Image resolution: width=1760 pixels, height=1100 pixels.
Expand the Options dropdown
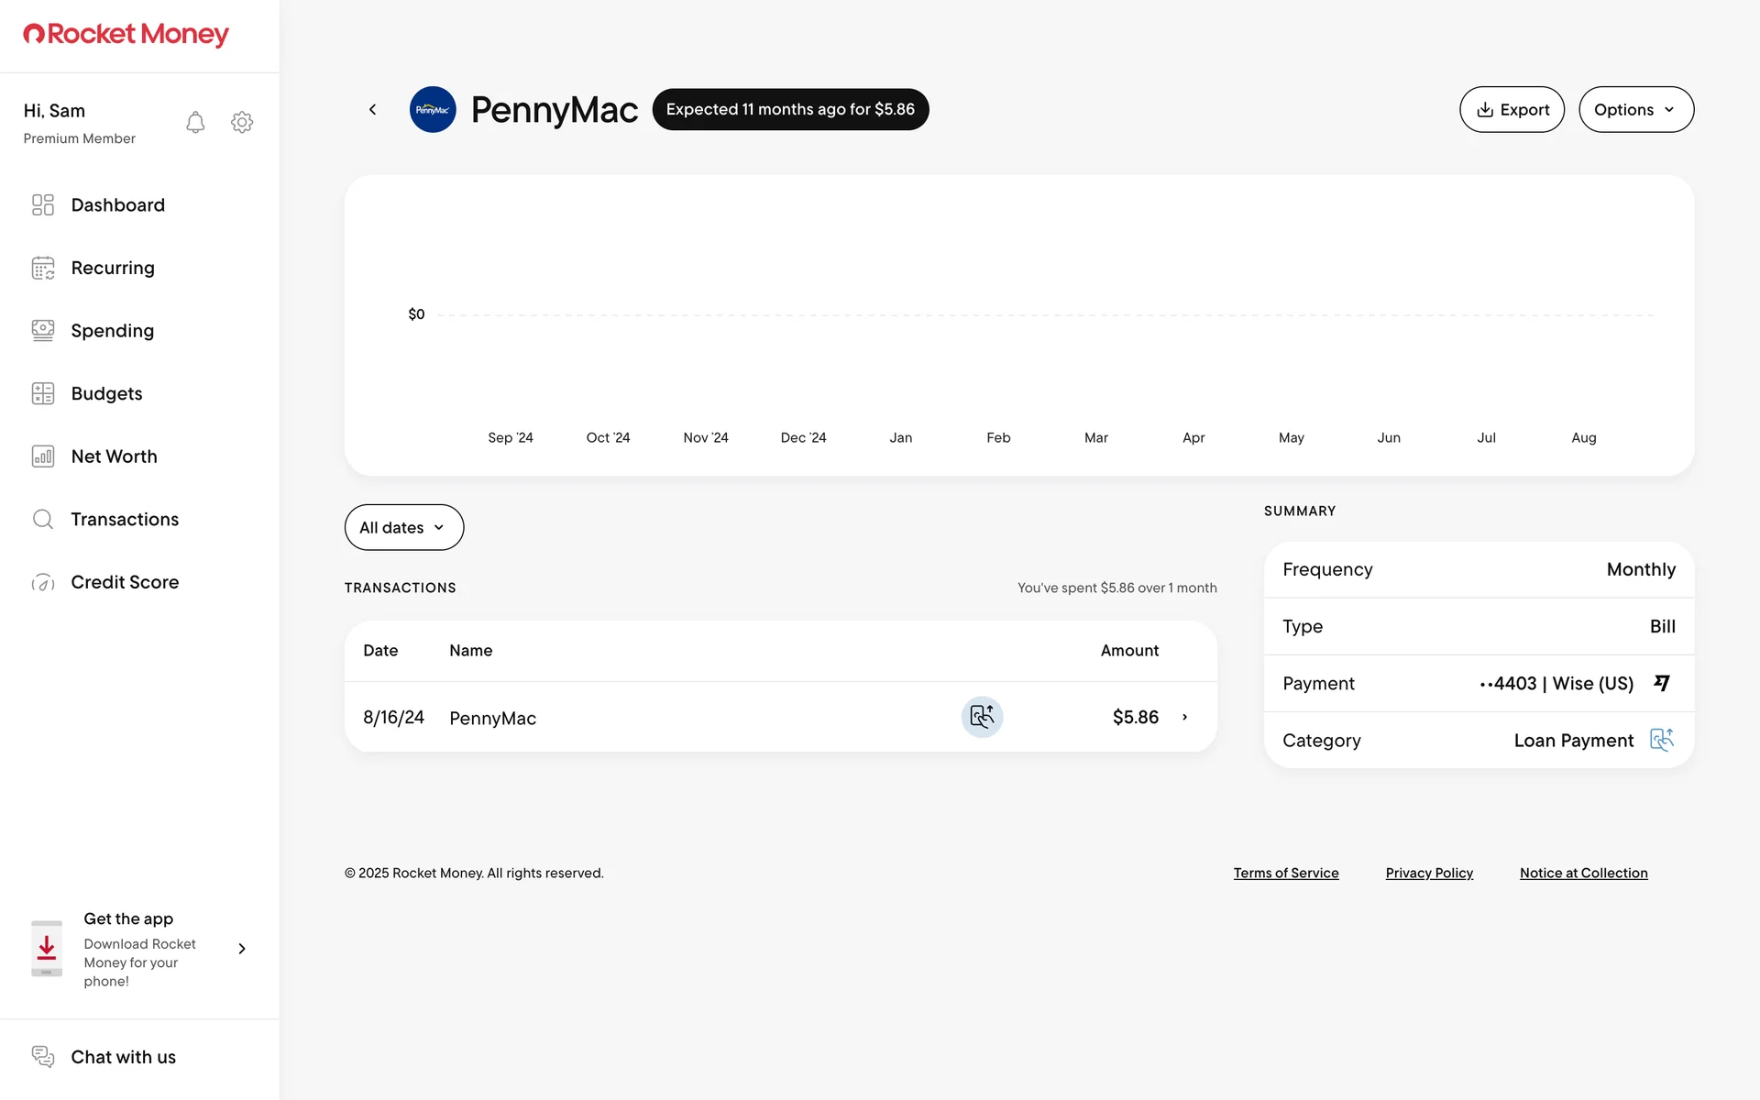pos(1635,109)
